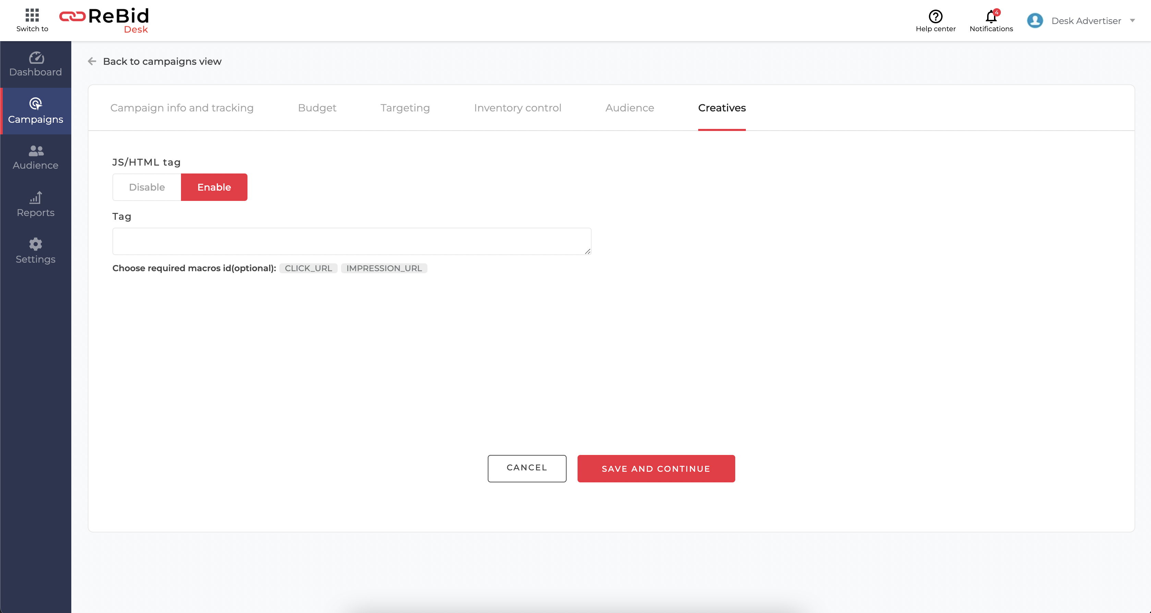Set JS/HTML tag to Disable
The image size is (1151, 613).
click(147, 187)
